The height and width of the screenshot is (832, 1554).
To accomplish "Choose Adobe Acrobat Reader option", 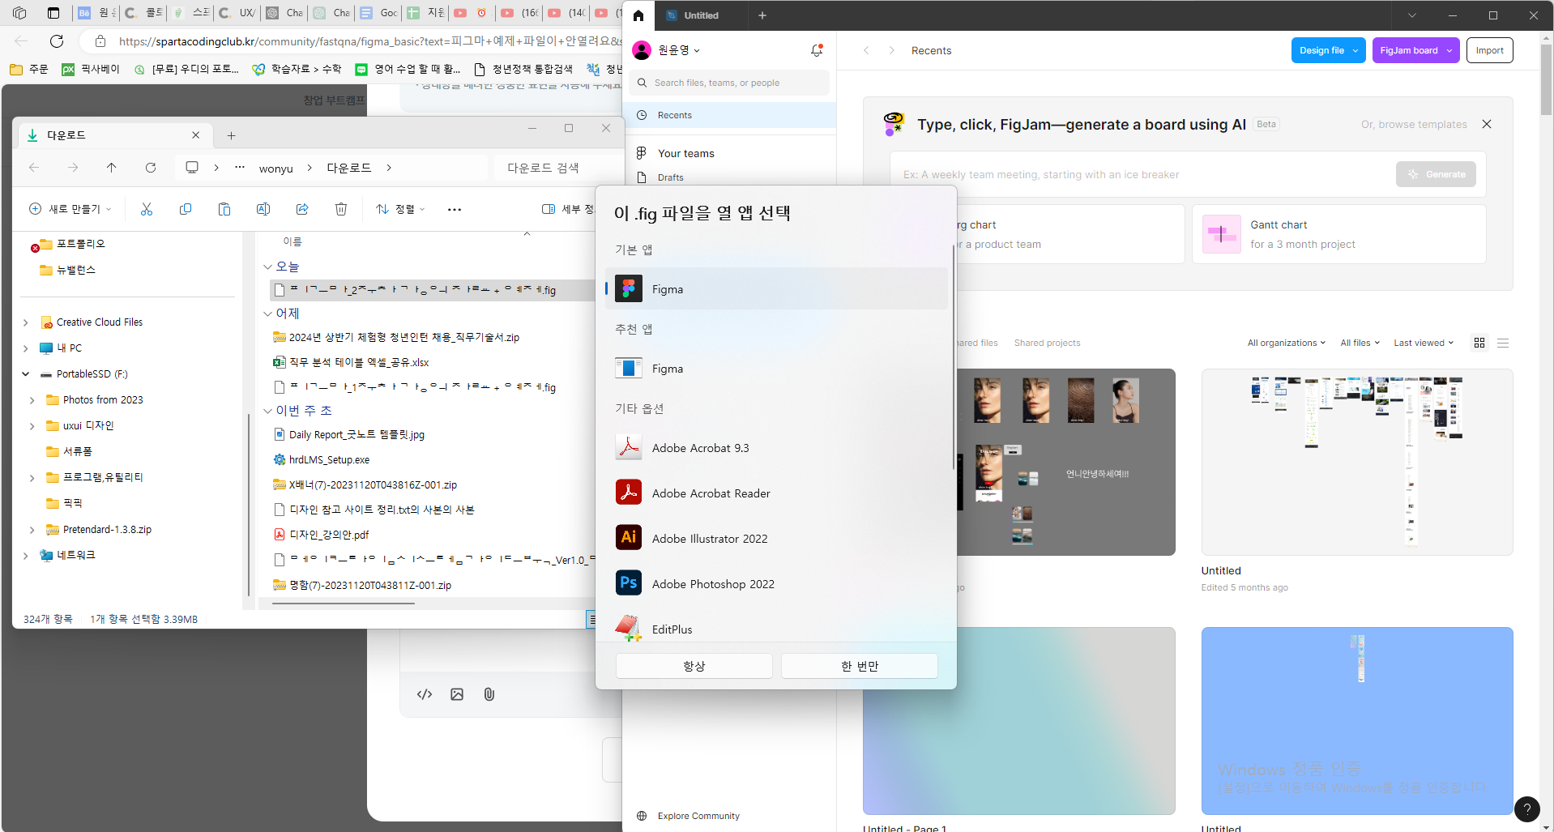I will pos(776,493).
